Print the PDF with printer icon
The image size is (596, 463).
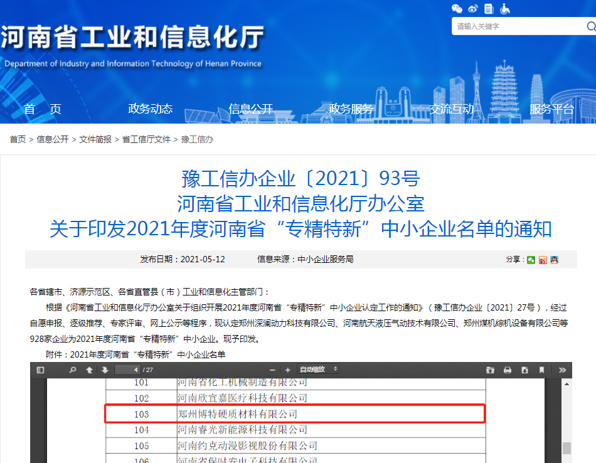pos(508,370)
